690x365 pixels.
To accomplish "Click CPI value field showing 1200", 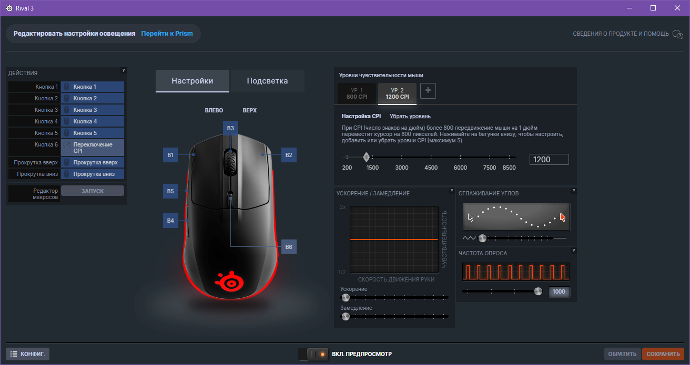I will click(x=550, y=160).
